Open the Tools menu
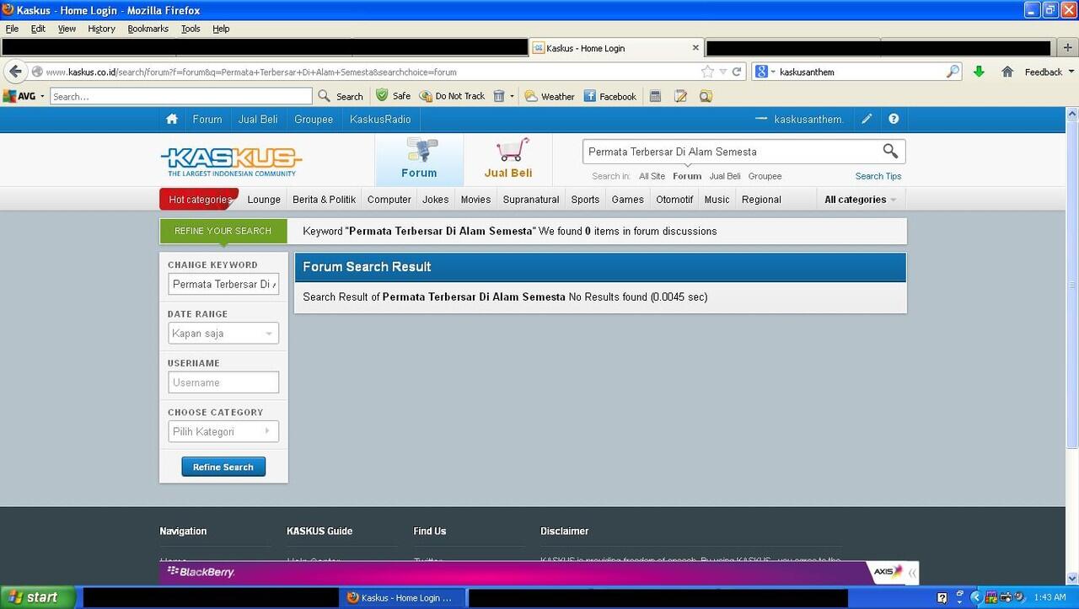Image resolution: width=1079 pixels, height=609 pixels. tap(191, 29)
